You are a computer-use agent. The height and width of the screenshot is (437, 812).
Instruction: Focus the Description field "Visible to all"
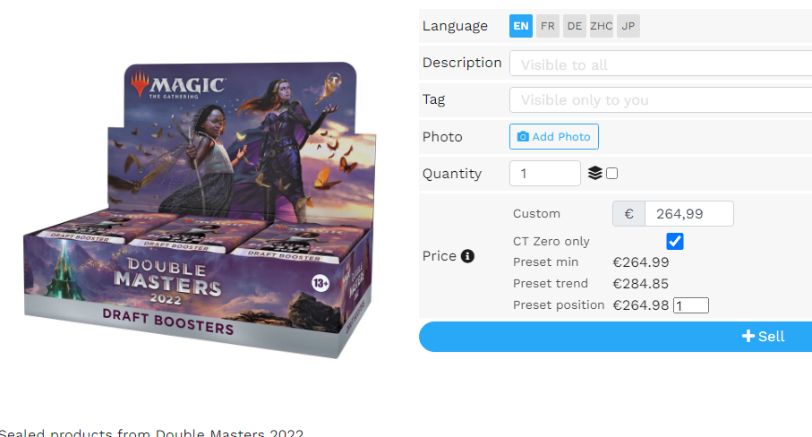pyautogui.click(x=661, y=64)
